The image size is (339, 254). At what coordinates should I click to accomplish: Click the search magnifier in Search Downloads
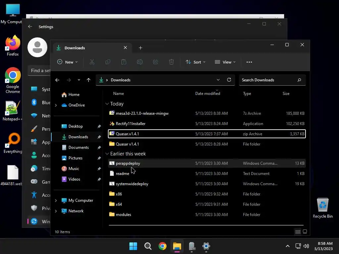pos(299,80)
